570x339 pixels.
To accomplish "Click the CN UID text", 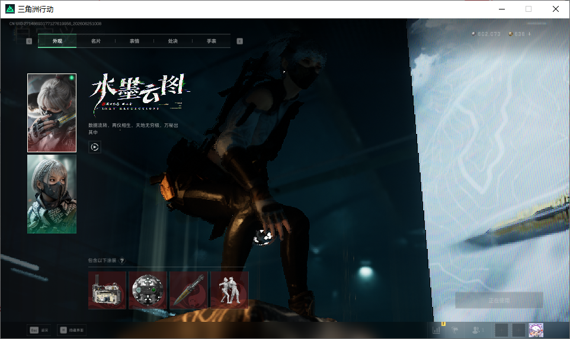I will pos(55,24).
